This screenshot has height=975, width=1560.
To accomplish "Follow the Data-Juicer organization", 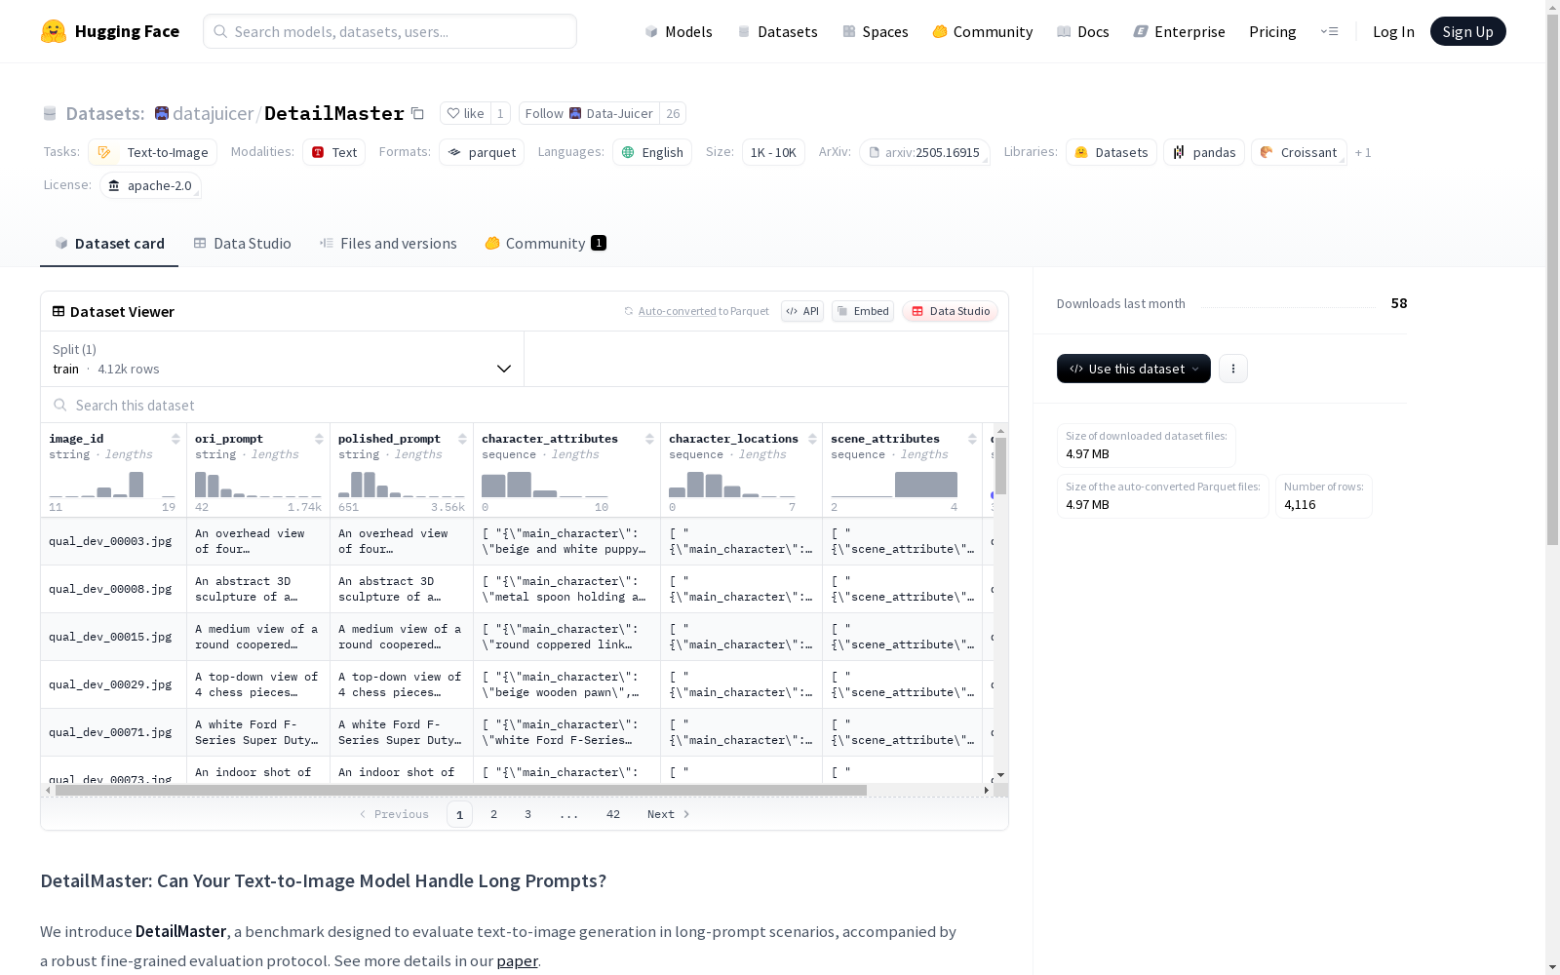I will 589,113.
